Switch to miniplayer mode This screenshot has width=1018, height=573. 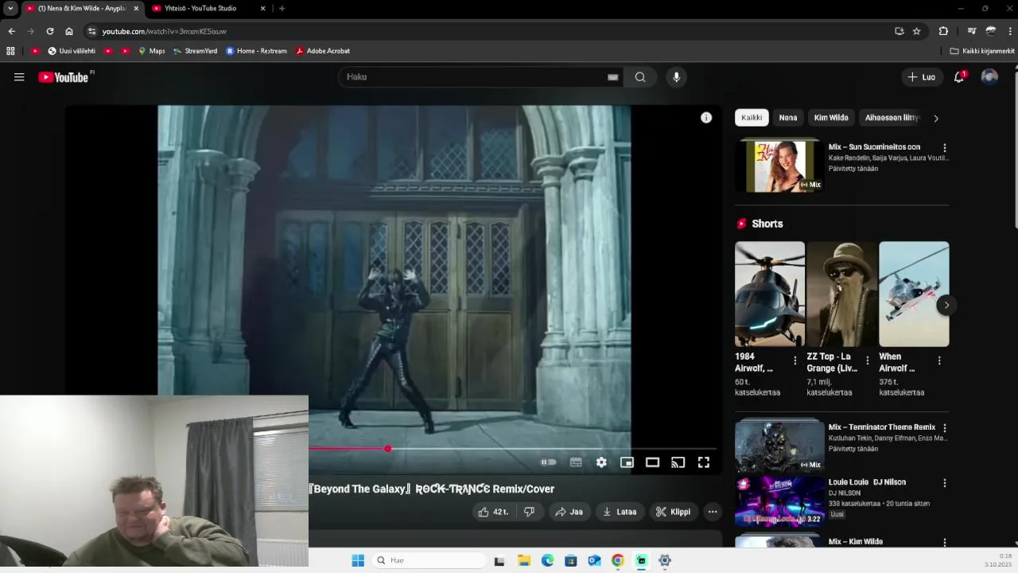(x=627, y=462)
